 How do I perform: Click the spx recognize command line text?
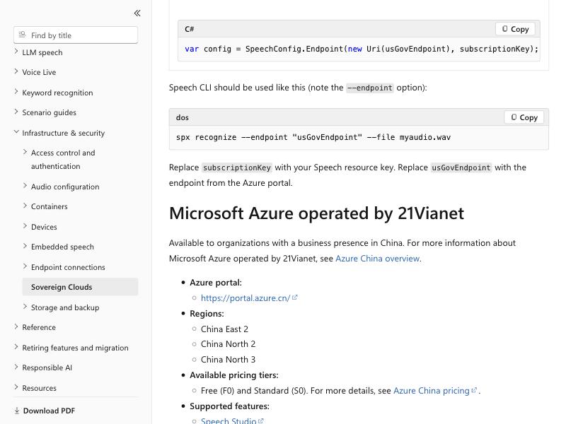pyautogui.click(x=313, y=137)
